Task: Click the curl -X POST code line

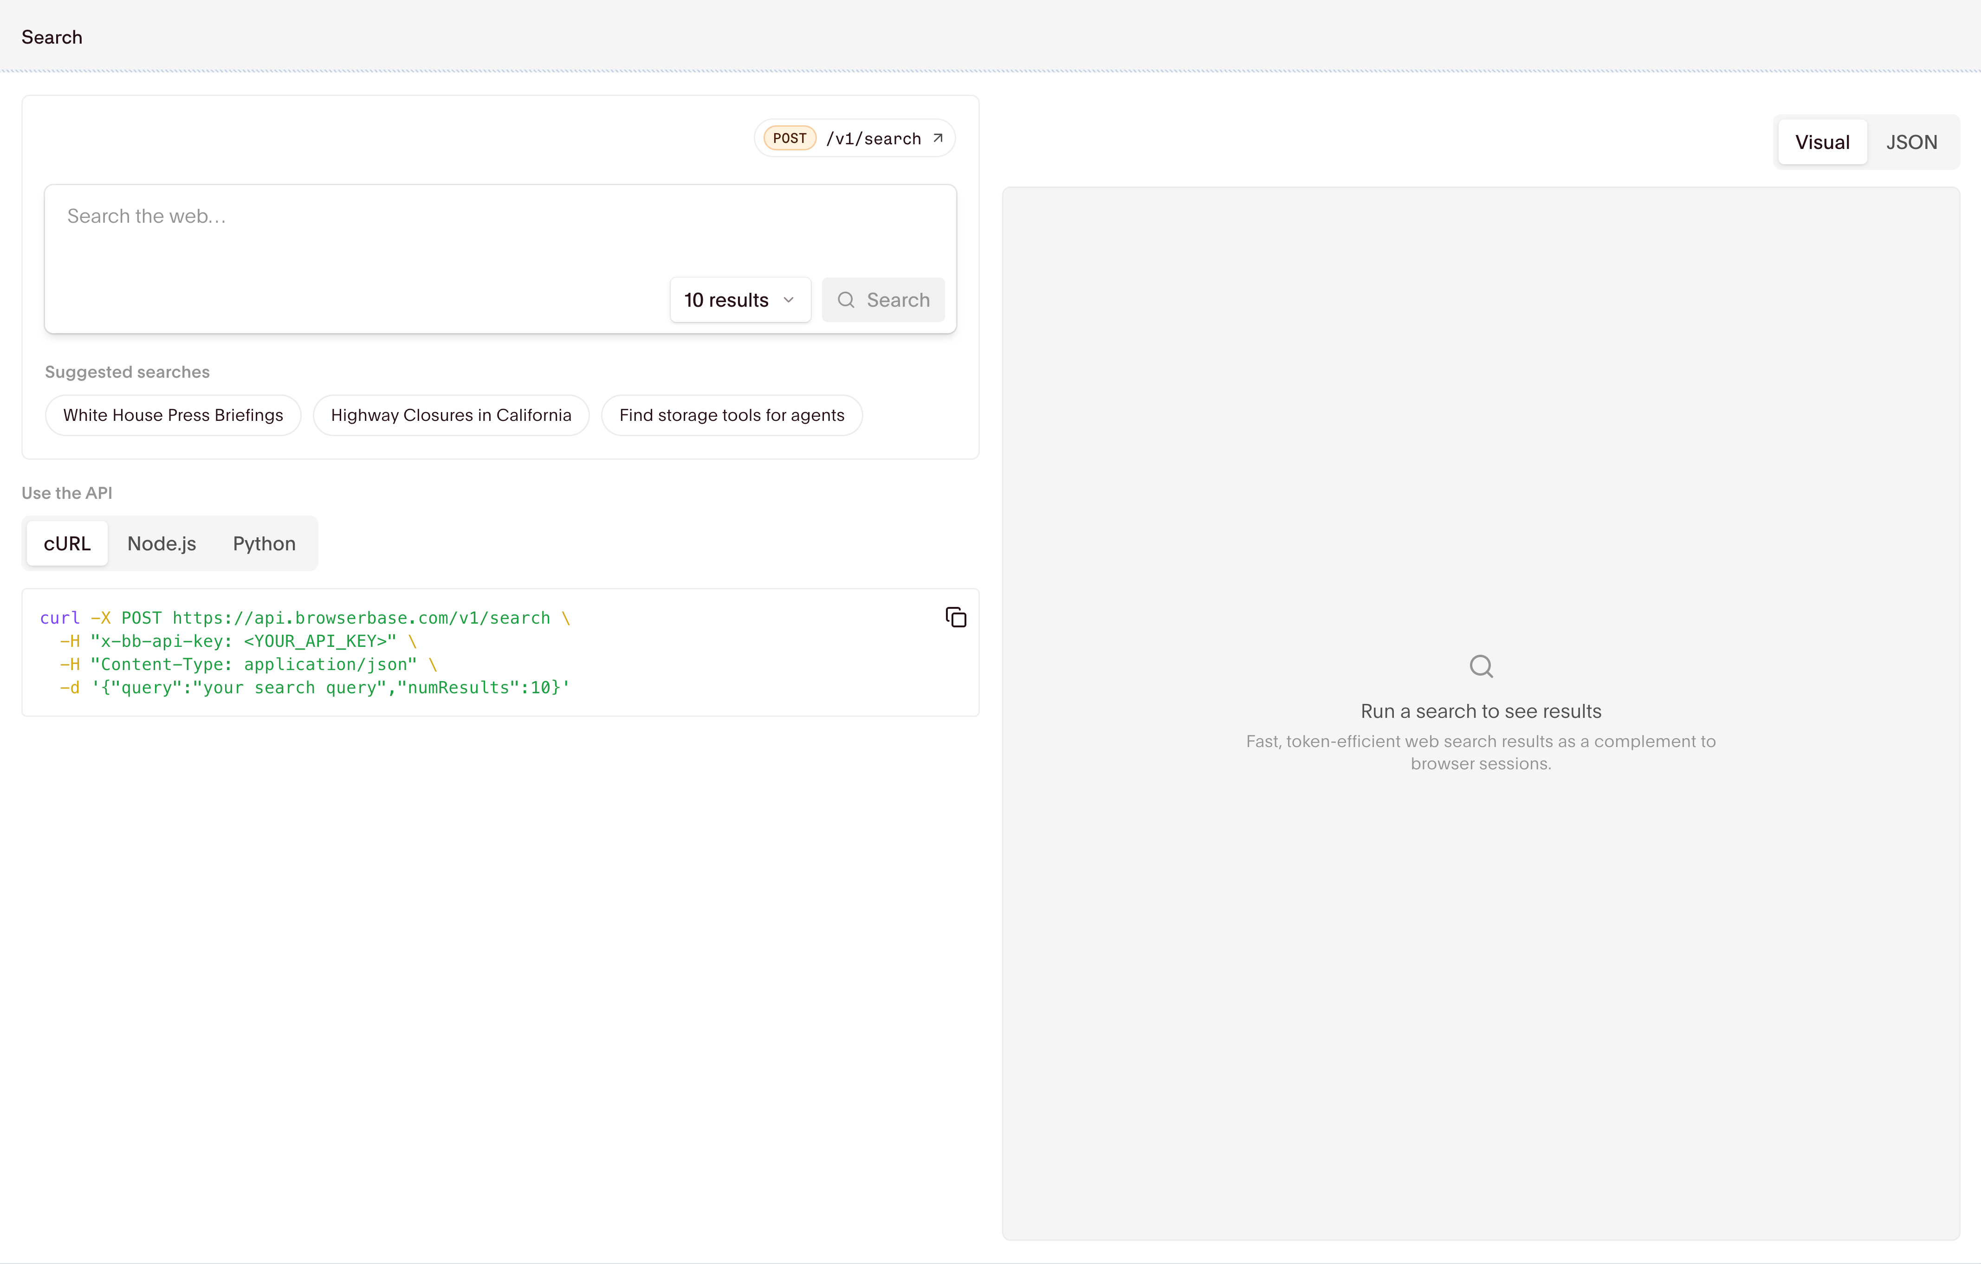Action: [305, 618]
